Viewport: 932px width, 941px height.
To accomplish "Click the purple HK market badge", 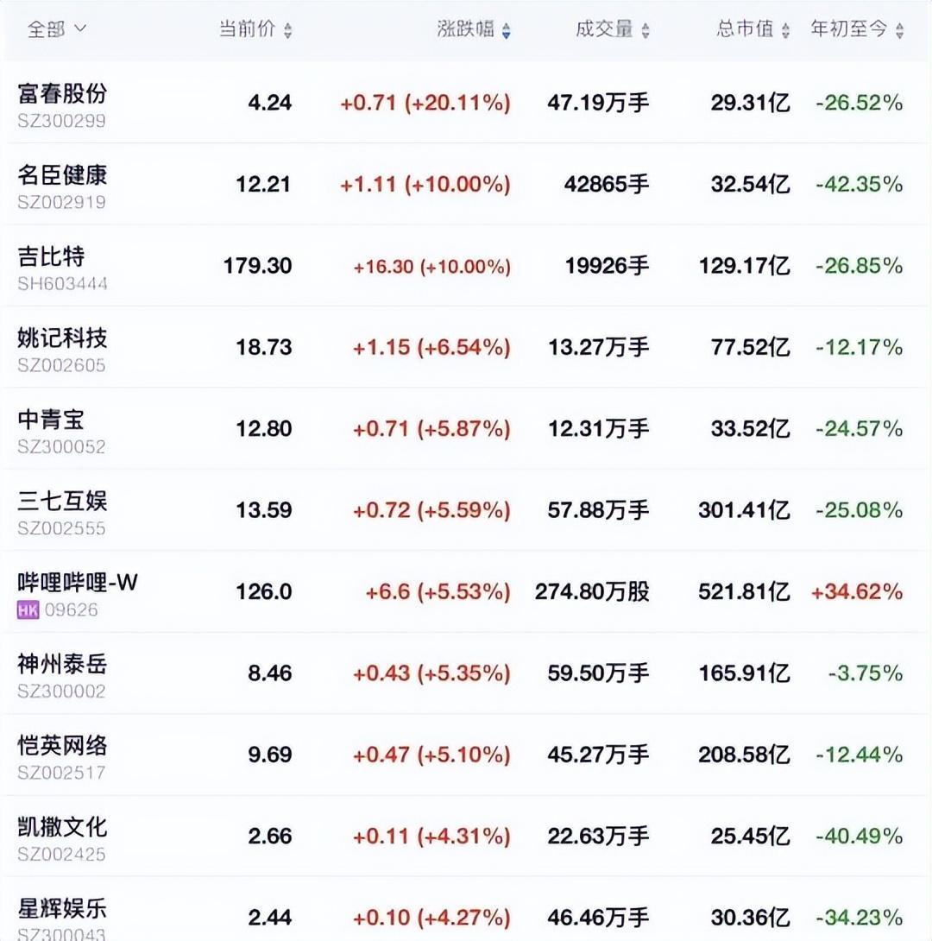I will pos(28,610).
